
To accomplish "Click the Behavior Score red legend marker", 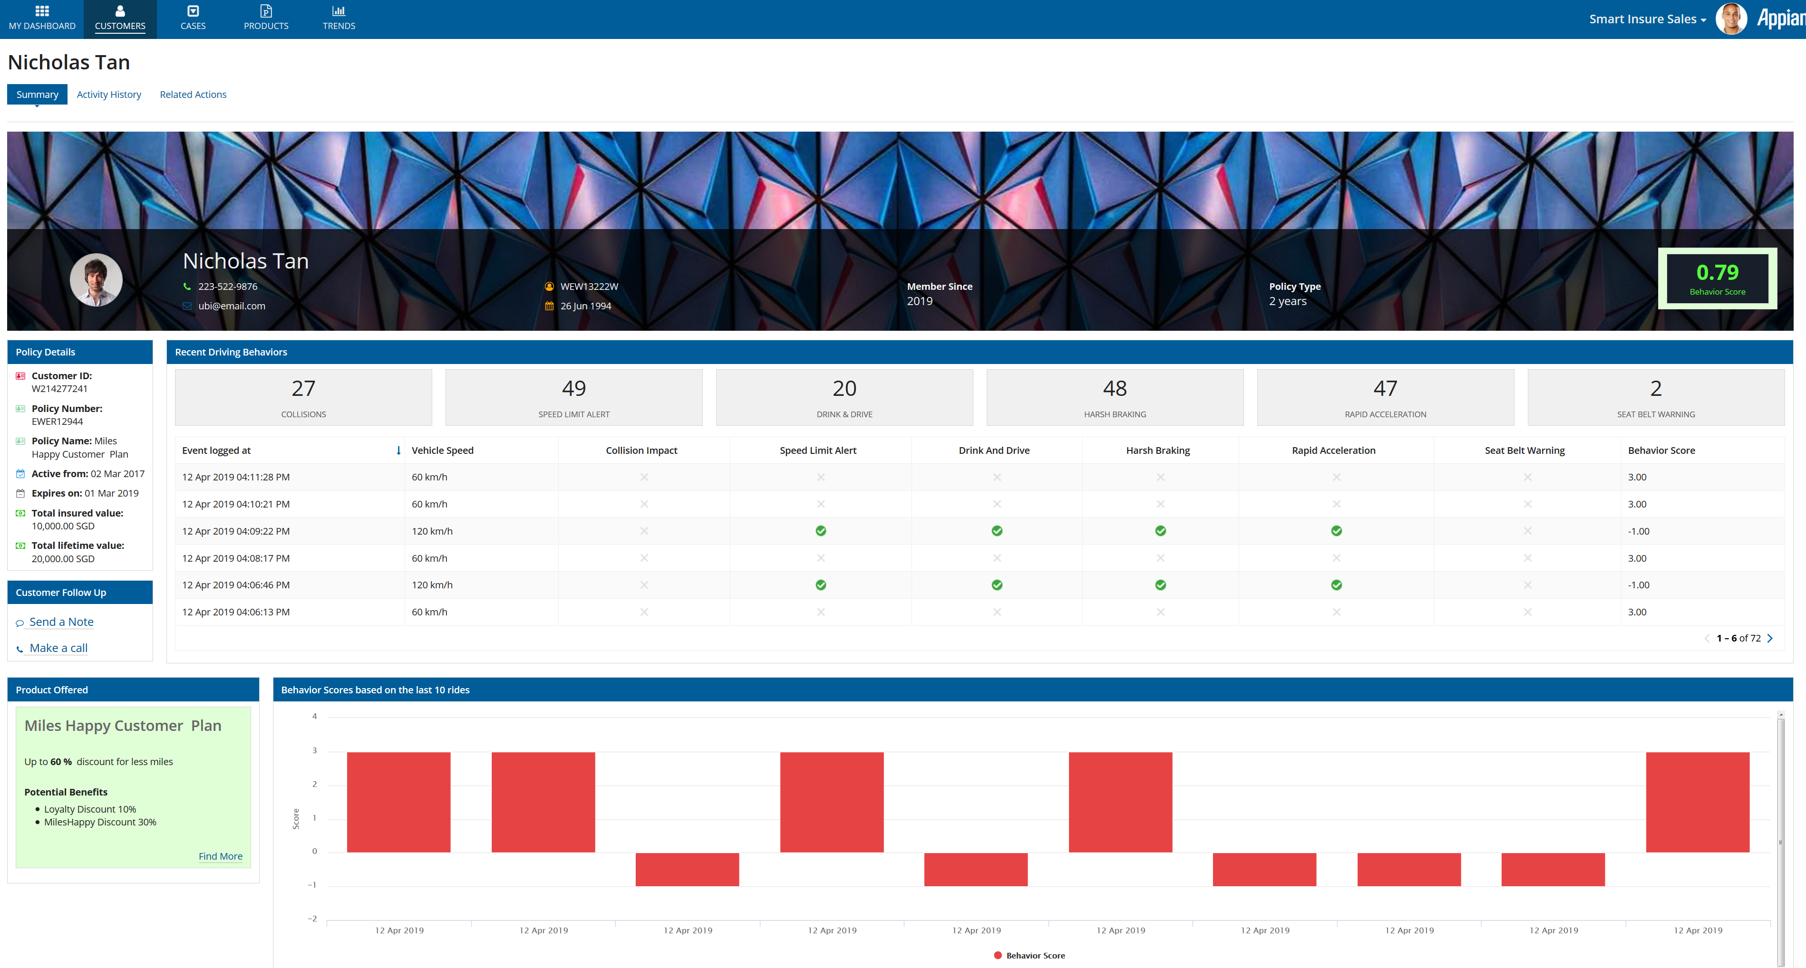I will [997, 955].
